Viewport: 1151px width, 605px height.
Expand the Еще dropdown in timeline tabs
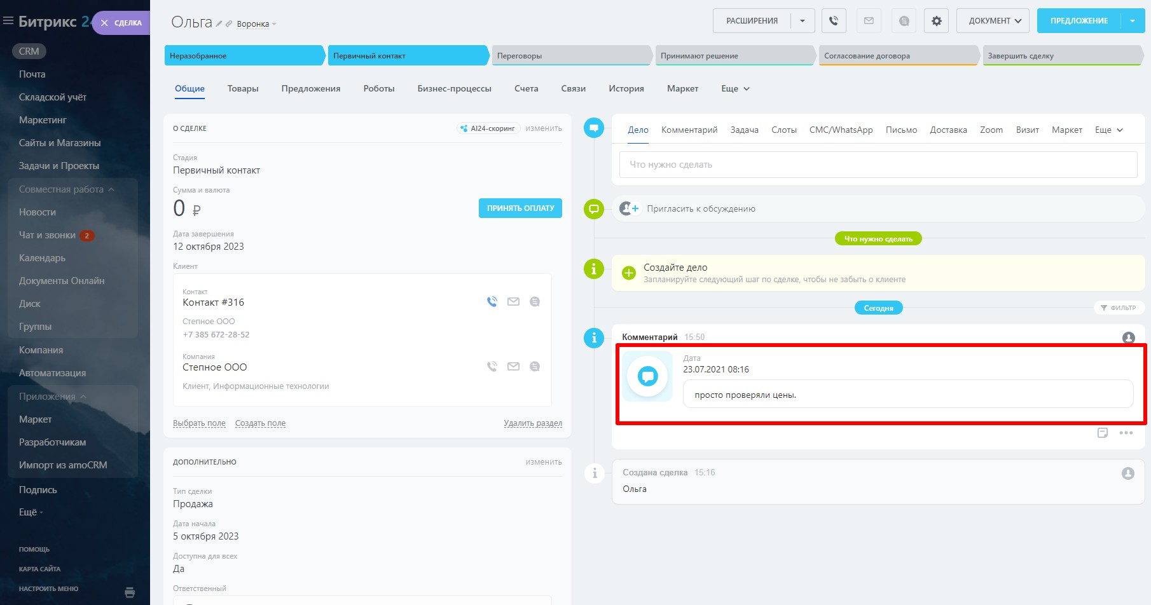pyautogui.click(x=1109, y=130)
